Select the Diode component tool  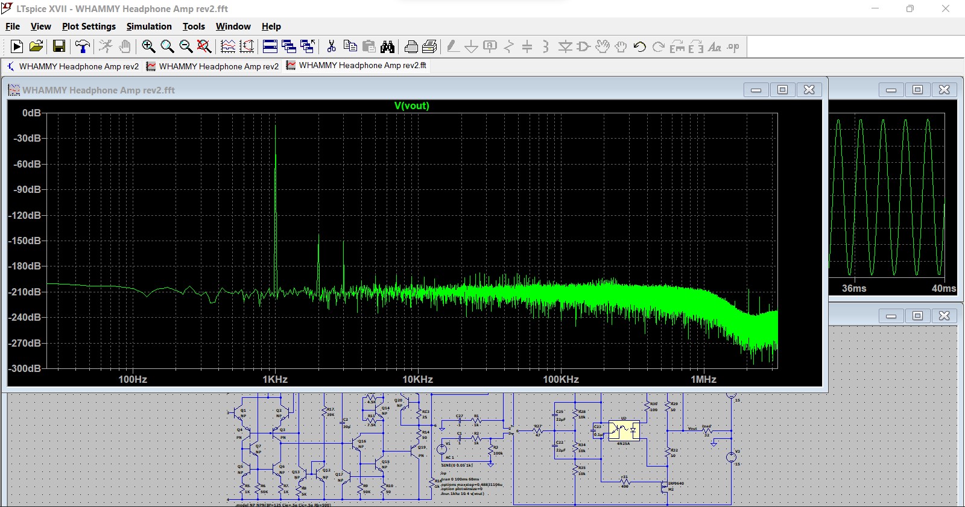(565, 46)
